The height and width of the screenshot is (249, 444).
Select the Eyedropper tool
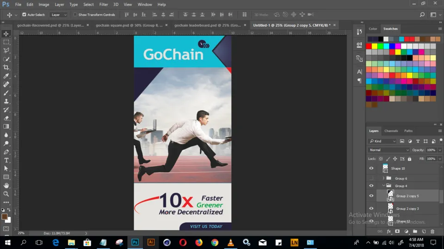click(6, 76)
